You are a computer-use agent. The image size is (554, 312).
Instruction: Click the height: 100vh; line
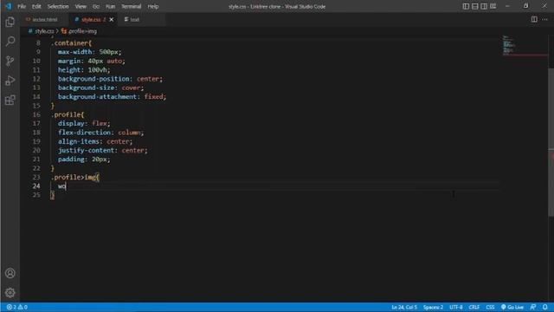click(84, 69)
